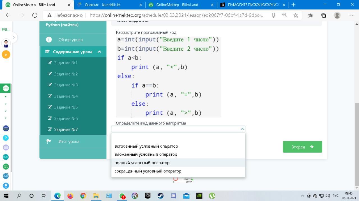Viewport: 359px width, 201px height.
Task: Open the Steam icon in taskbar
Action: 160,196
